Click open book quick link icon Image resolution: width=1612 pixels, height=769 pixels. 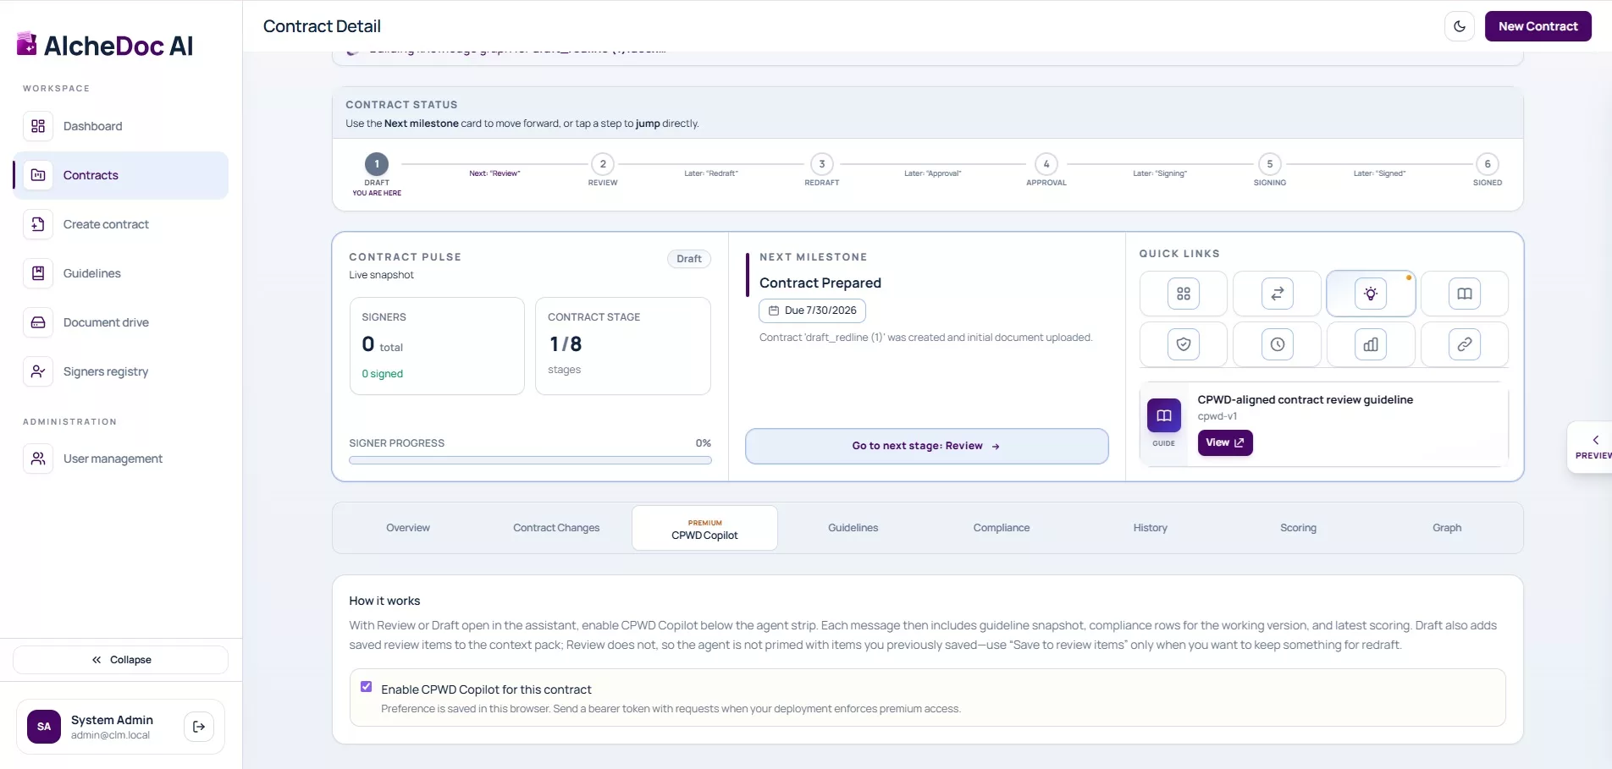[x=1465, y=294]
